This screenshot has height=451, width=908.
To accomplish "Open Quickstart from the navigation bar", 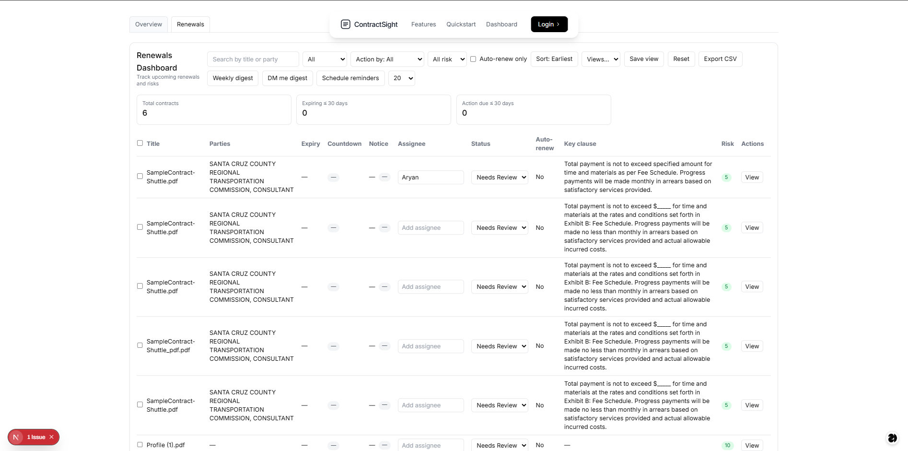I will pyautogui.click(x=461, y=24).
